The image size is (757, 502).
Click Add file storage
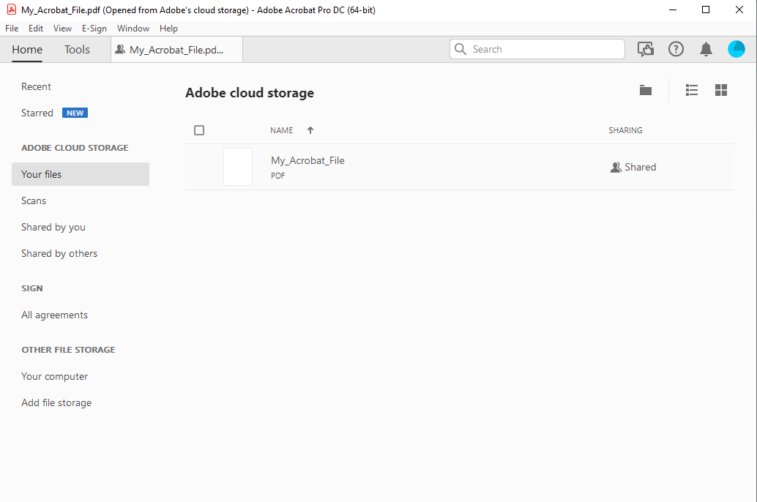click(x=56, y=403)
